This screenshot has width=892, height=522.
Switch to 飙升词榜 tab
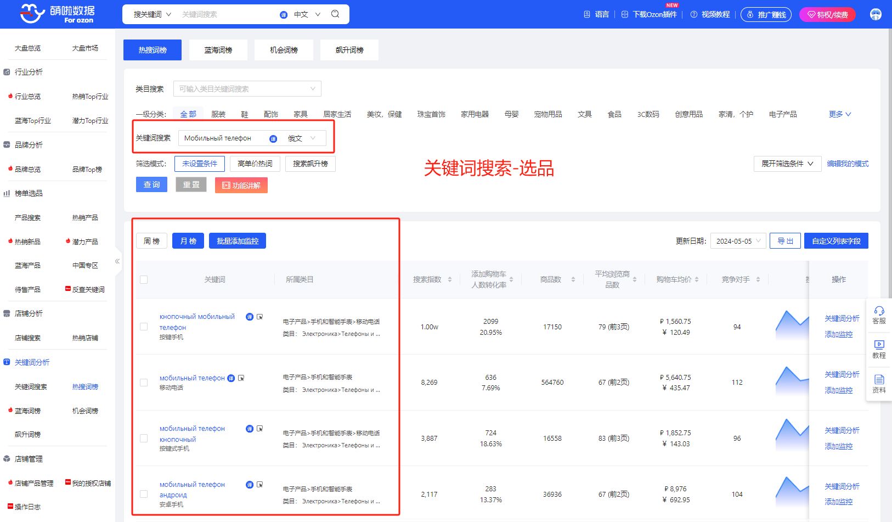pos(349,50)
